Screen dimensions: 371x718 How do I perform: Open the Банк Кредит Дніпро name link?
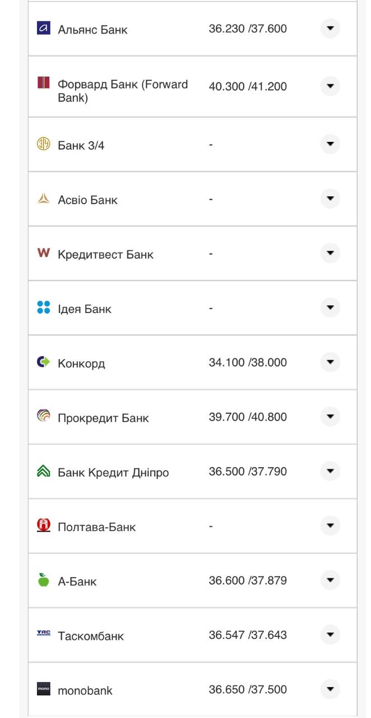pos(113,472)
